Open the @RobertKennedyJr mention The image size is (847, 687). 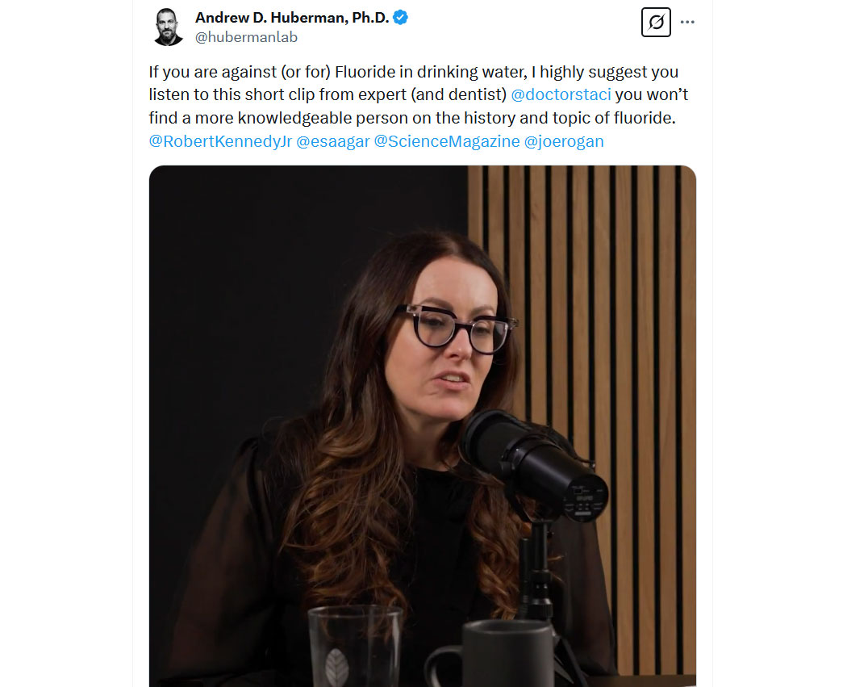coord(220,141)
